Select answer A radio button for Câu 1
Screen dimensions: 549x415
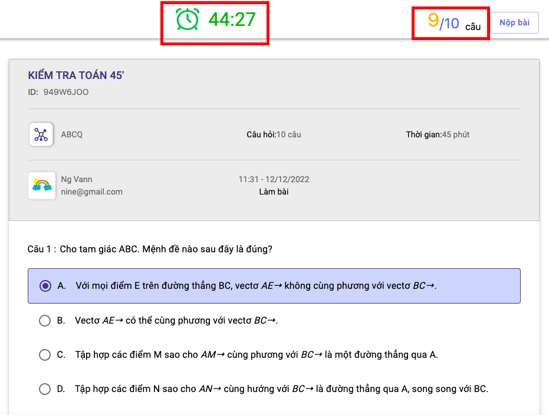pos(44,286)
